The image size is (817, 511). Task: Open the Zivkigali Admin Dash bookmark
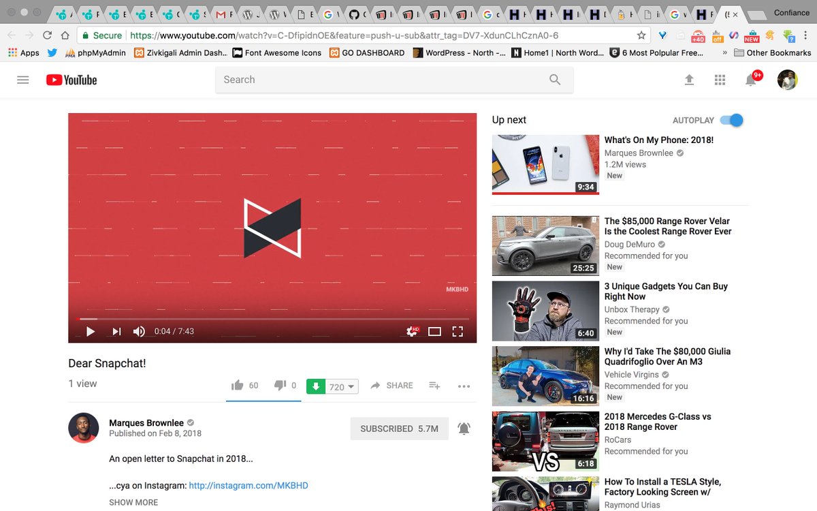coord(180,52)
